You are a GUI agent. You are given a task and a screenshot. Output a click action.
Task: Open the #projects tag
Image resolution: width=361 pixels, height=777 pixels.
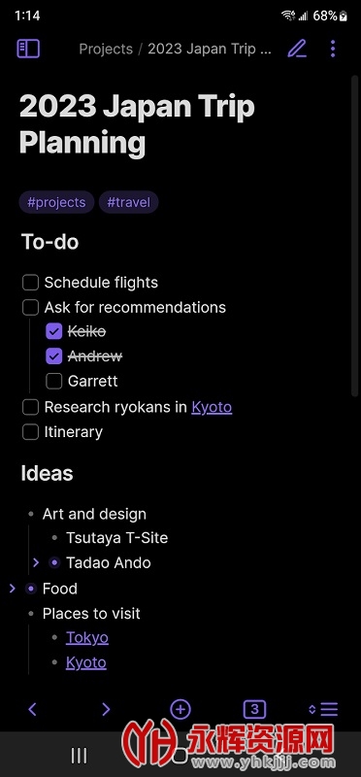56,203
